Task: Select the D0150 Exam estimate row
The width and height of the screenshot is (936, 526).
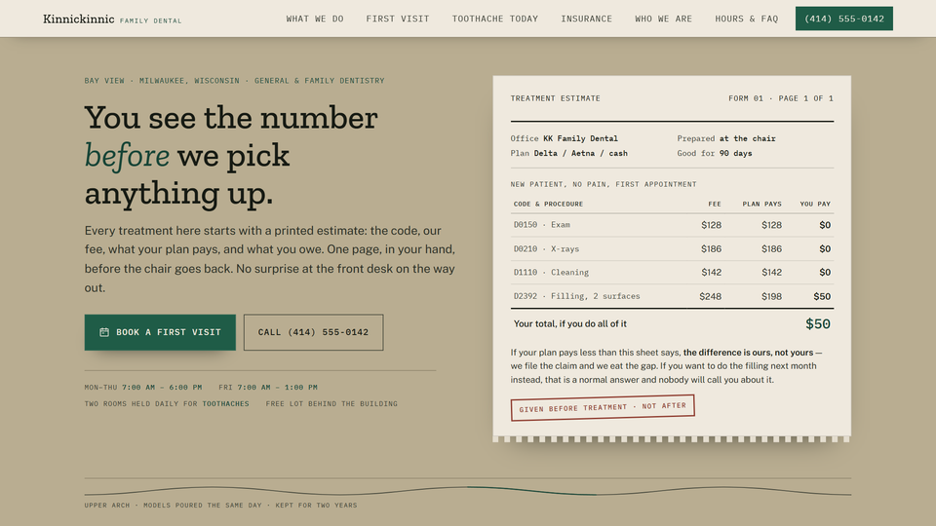Action: tap(672, 225)
